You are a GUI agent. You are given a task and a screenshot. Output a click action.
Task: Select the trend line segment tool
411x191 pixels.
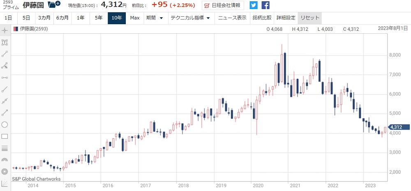[5, 54]
